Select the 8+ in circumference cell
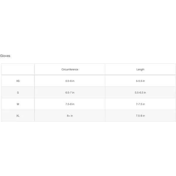This screenshot has height=176, width=176. (x=70, y=116)
